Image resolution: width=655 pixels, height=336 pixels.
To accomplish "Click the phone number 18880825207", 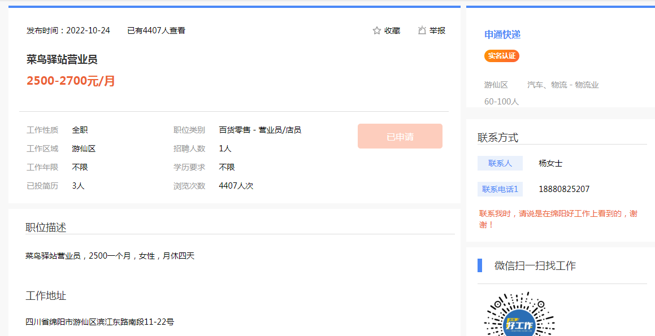I will pyautogui.click(x=564, y=189).
